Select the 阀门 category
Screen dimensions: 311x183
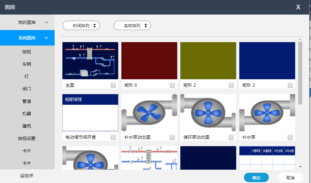point(27,89)
